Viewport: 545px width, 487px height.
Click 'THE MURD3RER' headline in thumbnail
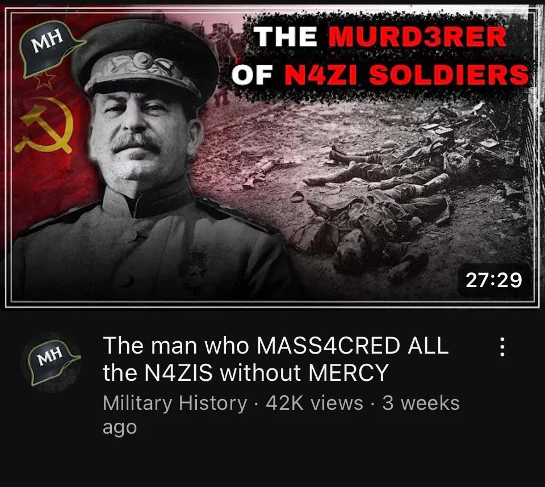[380, 36]
